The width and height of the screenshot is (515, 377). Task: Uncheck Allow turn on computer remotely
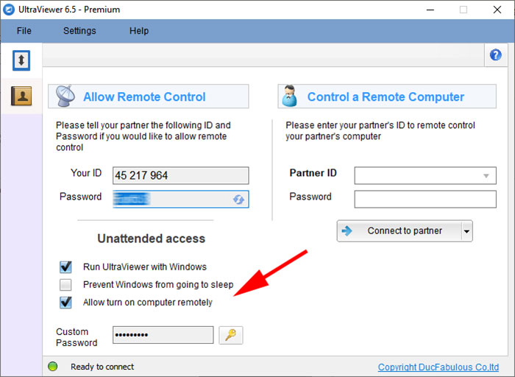pos(66,302)
